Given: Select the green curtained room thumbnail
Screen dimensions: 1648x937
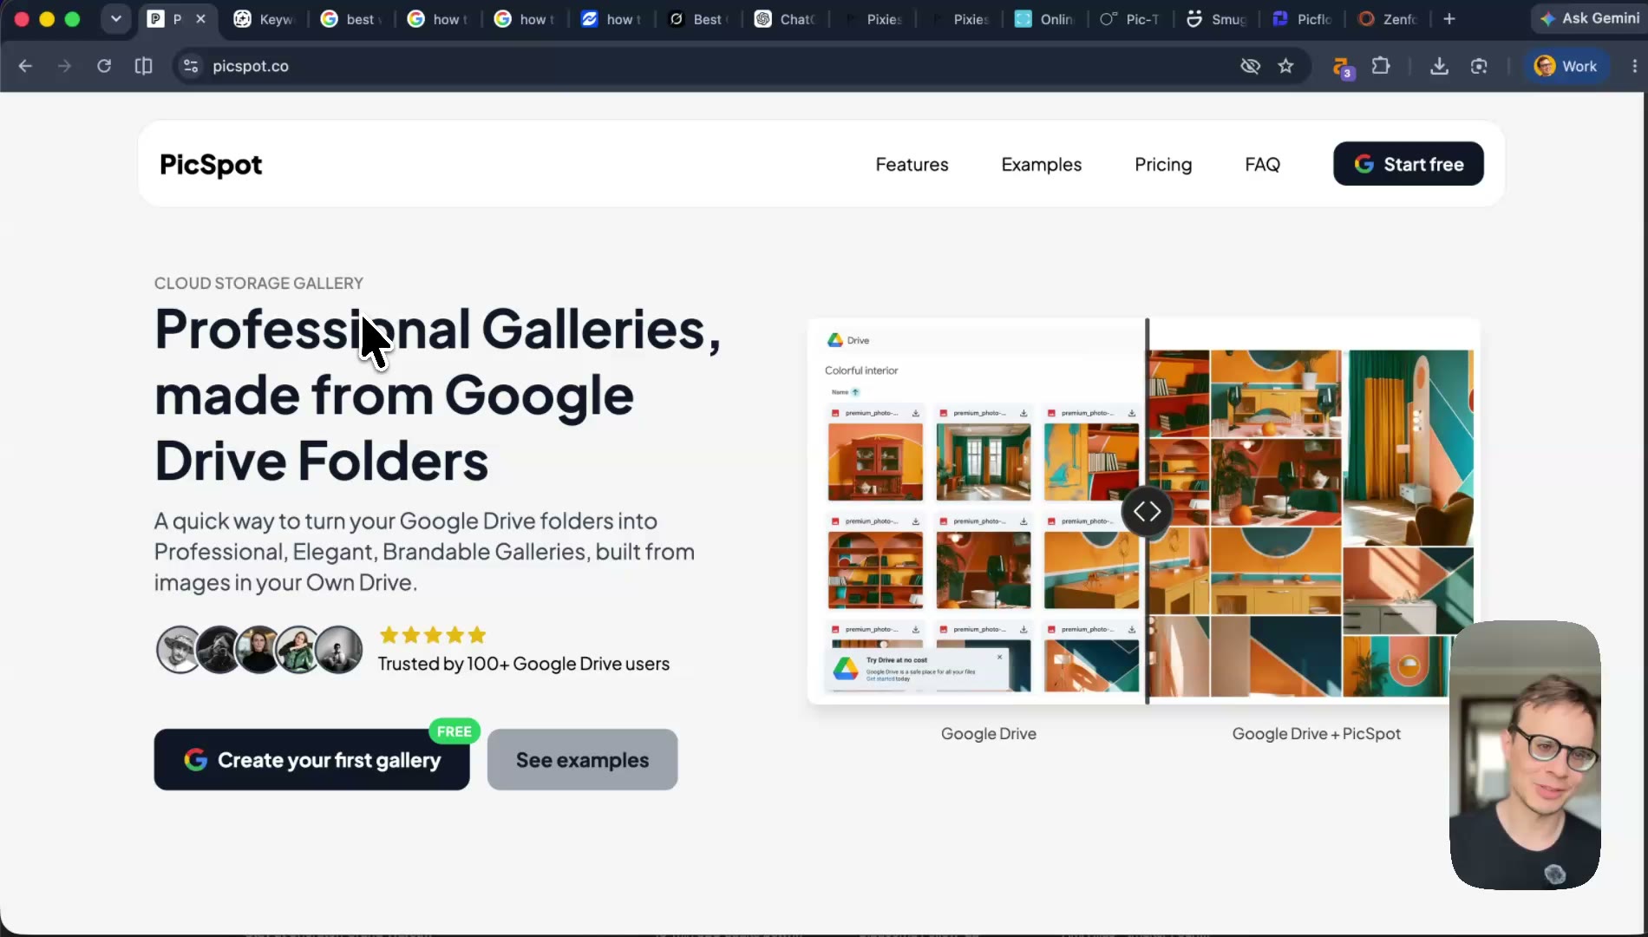Looking at the screenshot, I should 984,462.
